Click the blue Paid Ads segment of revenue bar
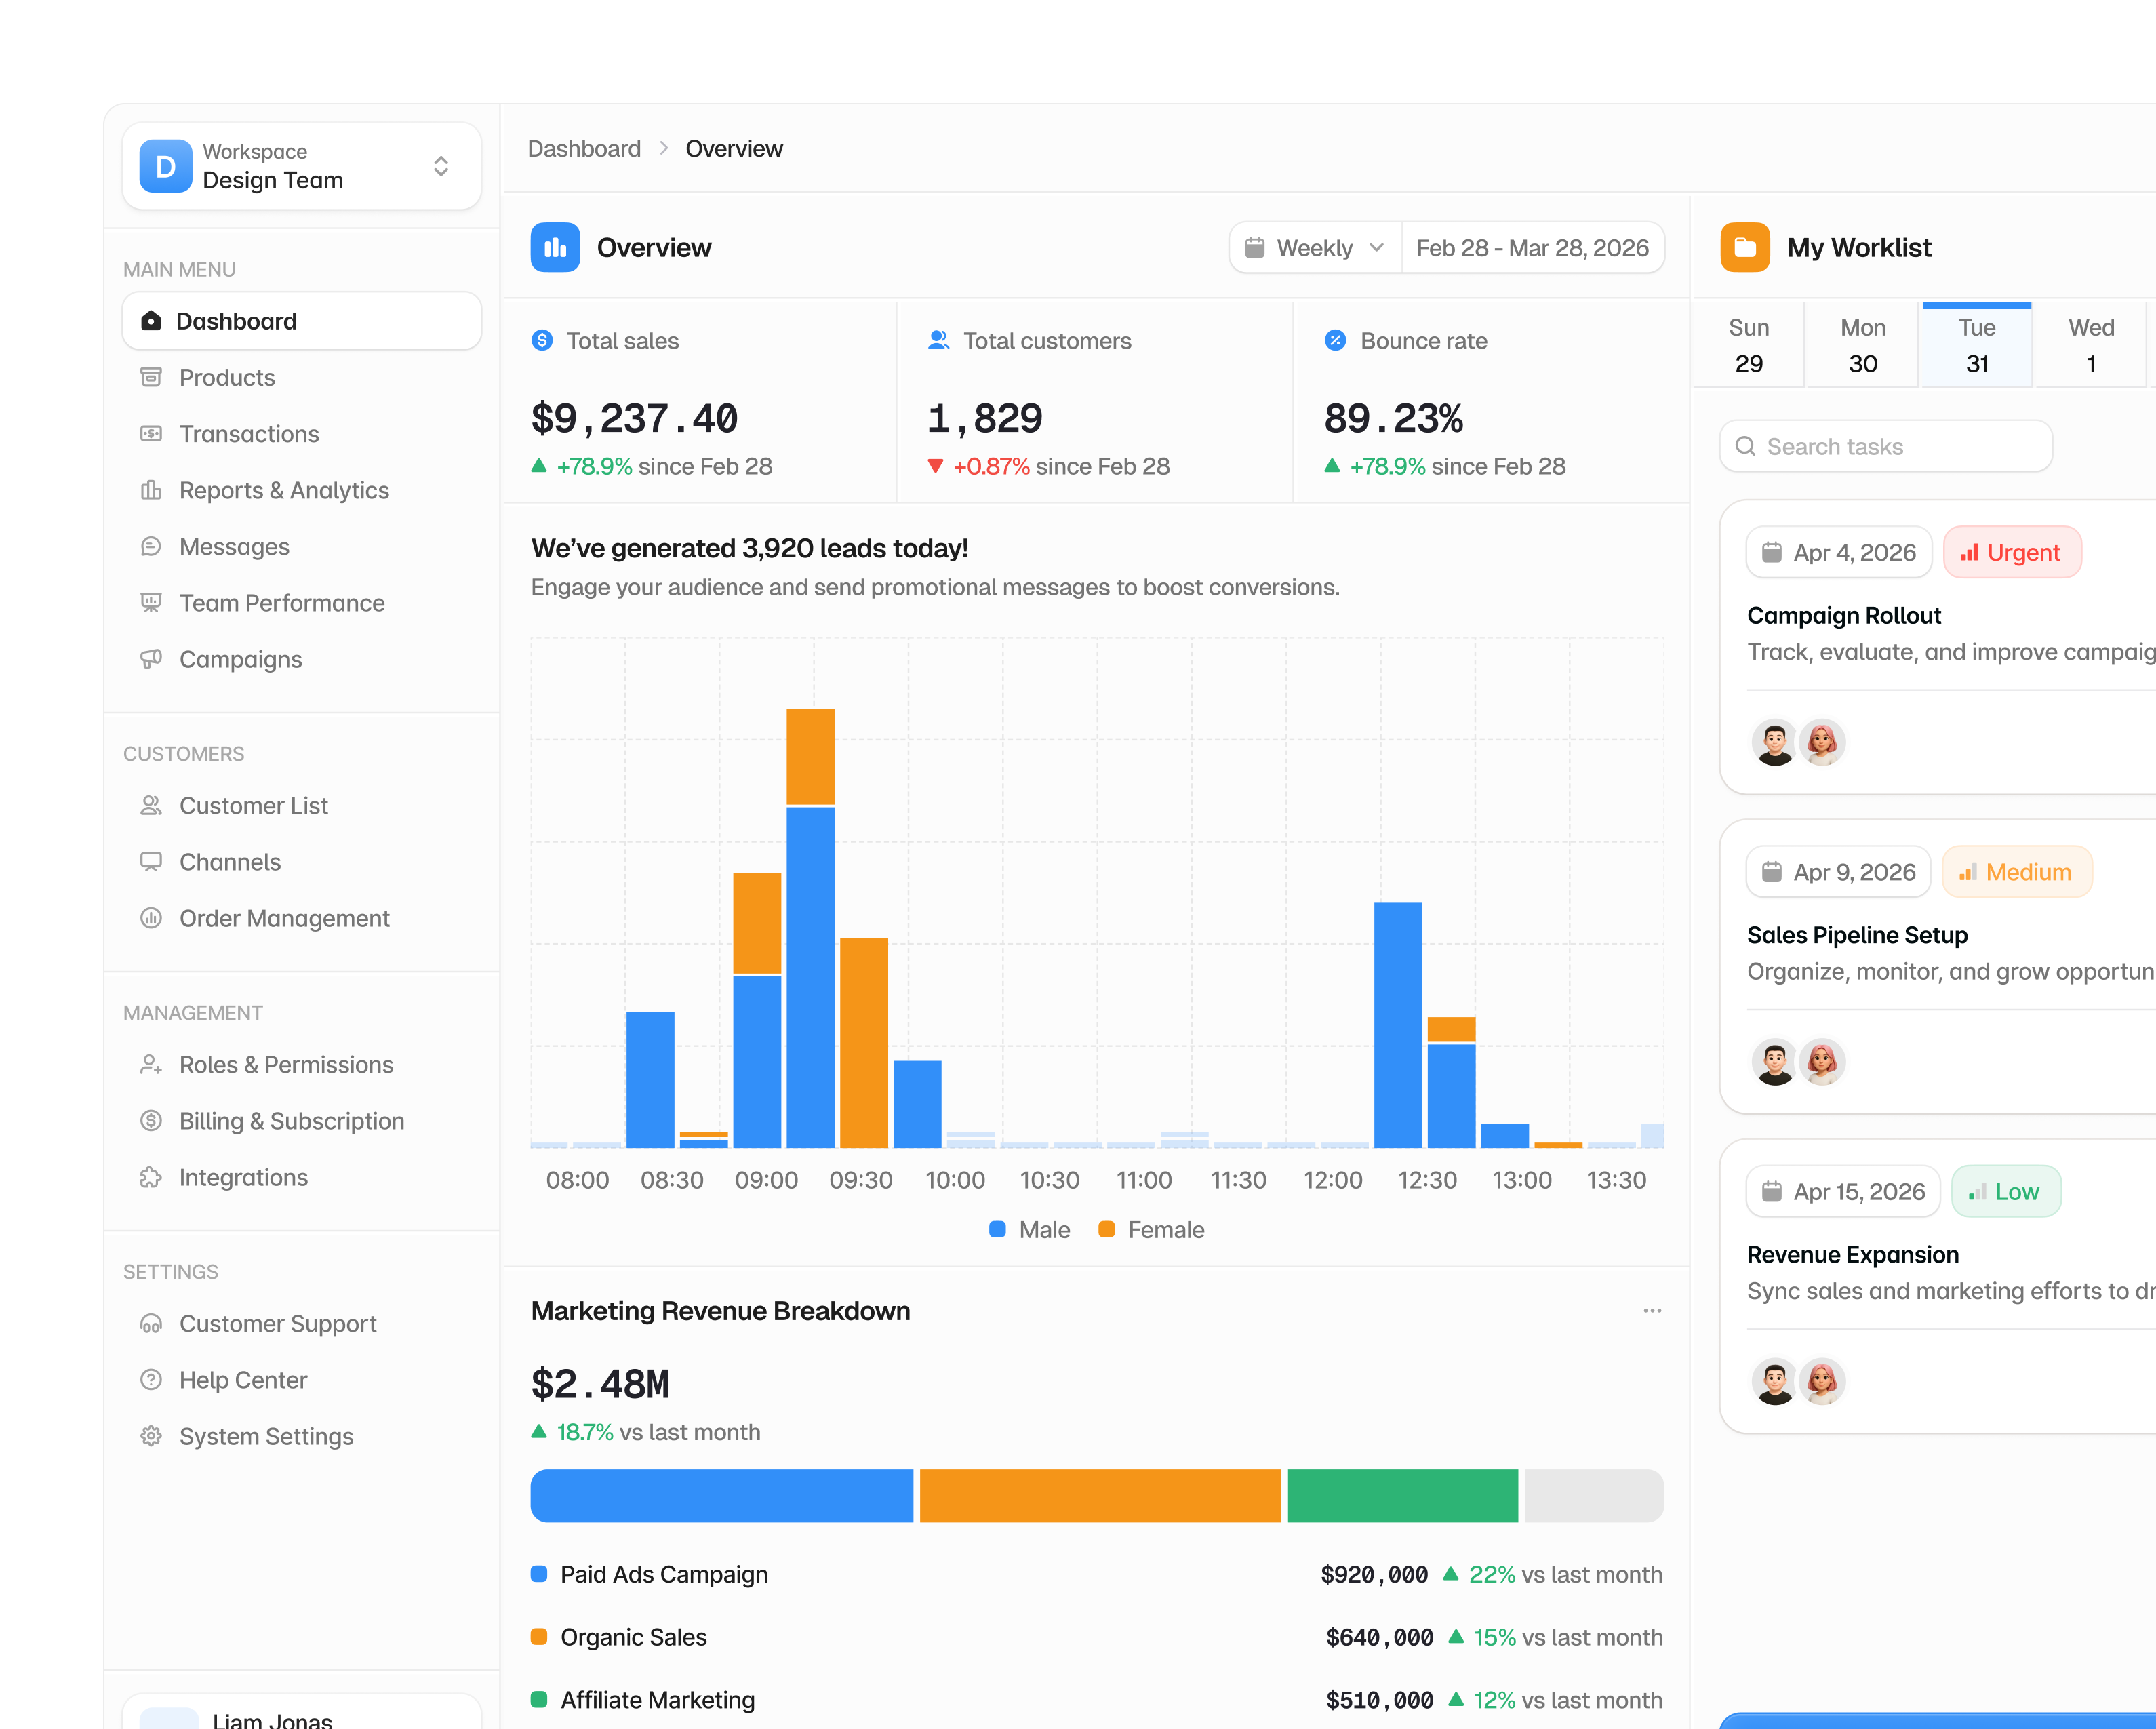The image size is (2156, 1729). click(x=722, y=1495)
